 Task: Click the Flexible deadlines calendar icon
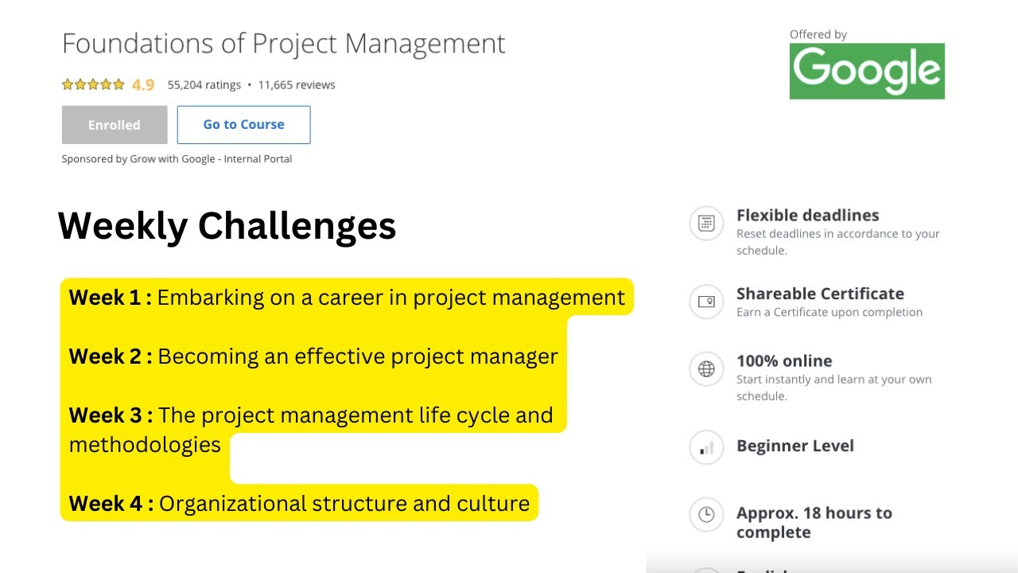point(706,224)
